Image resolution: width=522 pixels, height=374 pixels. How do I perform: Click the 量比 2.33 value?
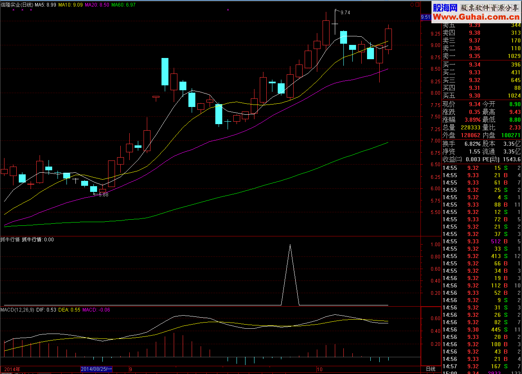tap(515, 128)
